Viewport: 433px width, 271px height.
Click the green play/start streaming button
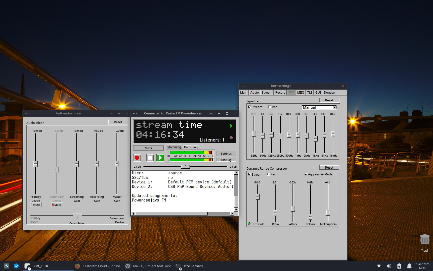160,158
